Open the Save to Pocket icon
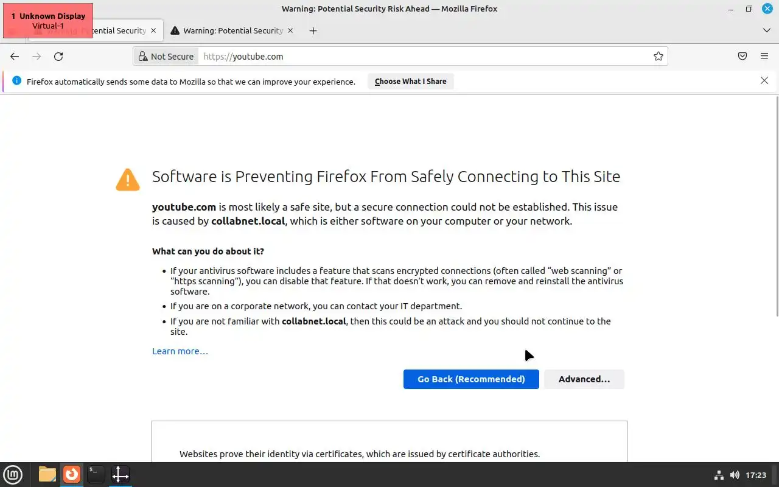 [742, 57]
